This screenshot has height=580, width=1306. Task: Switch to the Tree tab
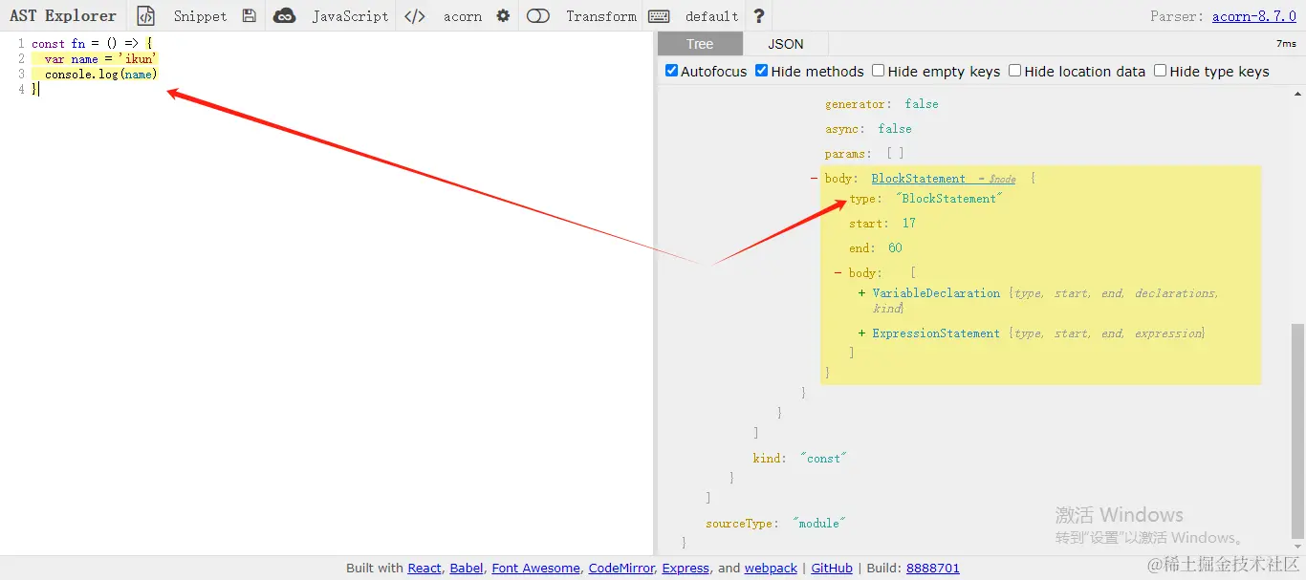pyautogui.click(x=700, y=44)
